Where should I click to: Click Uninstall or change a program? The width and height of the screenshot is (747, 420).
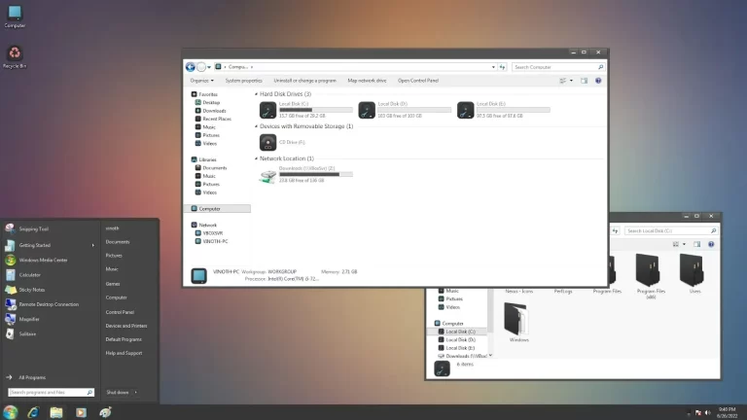coord(304,81)
